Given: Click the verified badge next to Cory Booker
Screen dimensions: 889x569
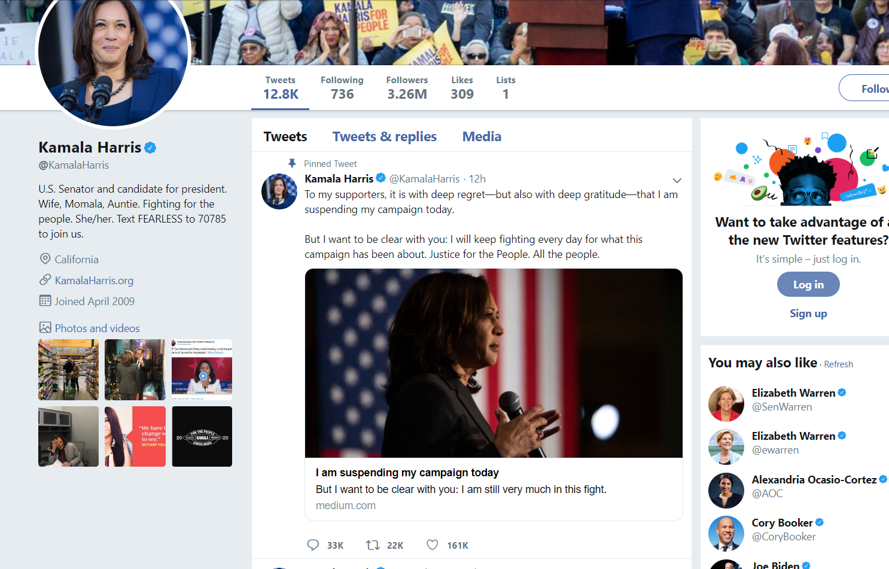Looking at the screenshot, I should pos(820,522).
